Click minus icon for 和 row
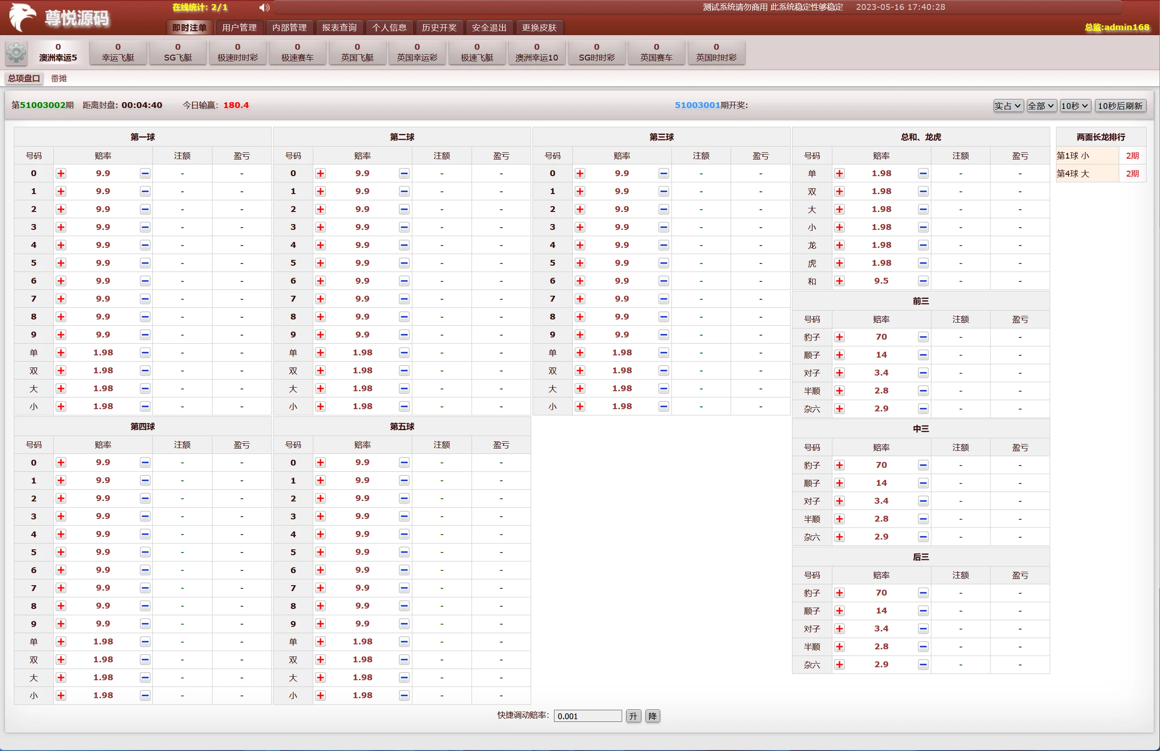Image resolution: width=1160 pixels, height=751 pixels. (922, 281)
